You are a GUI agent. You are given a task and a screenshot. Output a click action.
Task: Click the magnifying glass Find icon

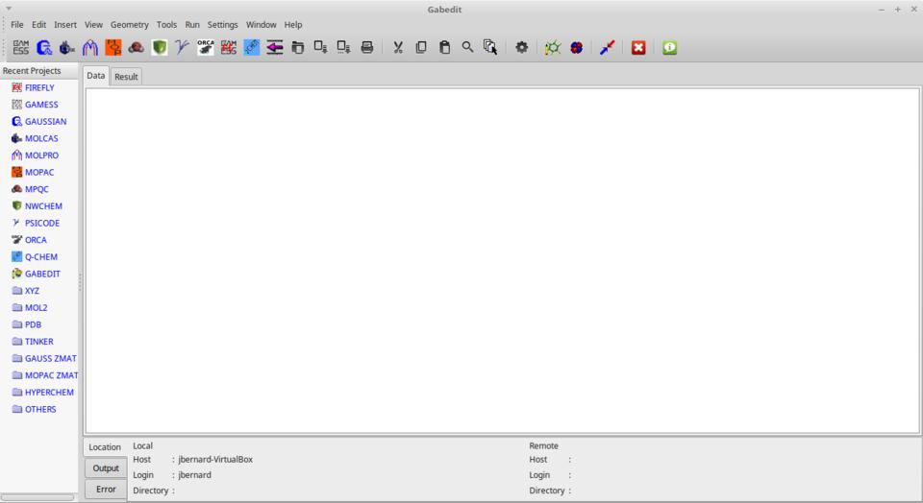(x=467, y=47)
